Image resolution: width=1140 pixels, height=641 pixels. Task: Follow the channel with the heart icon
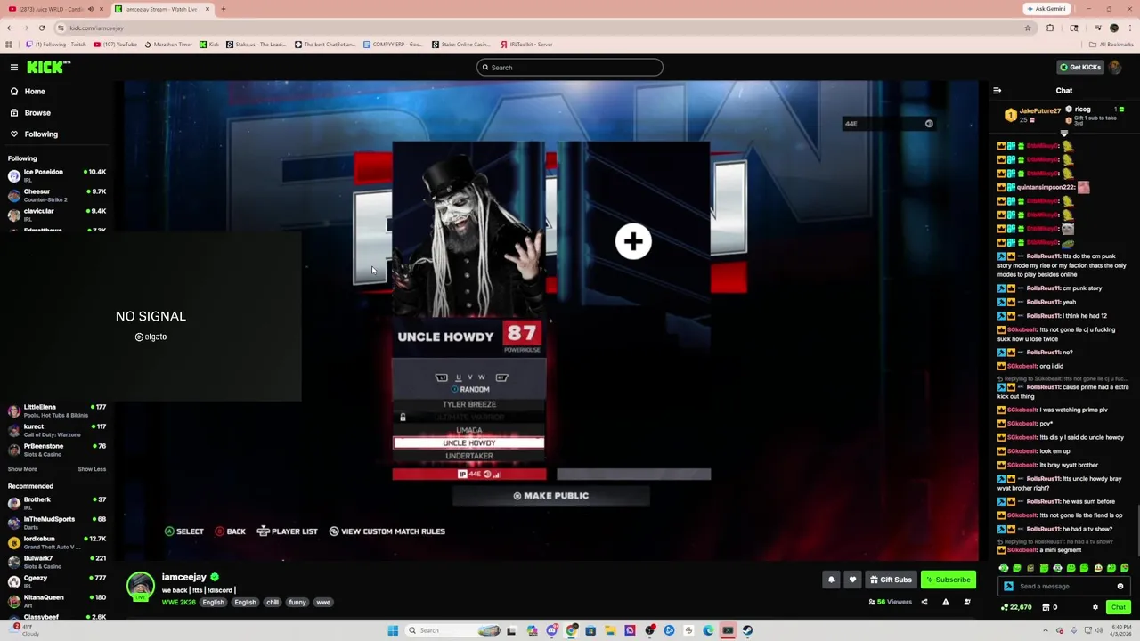click(852, 580)
